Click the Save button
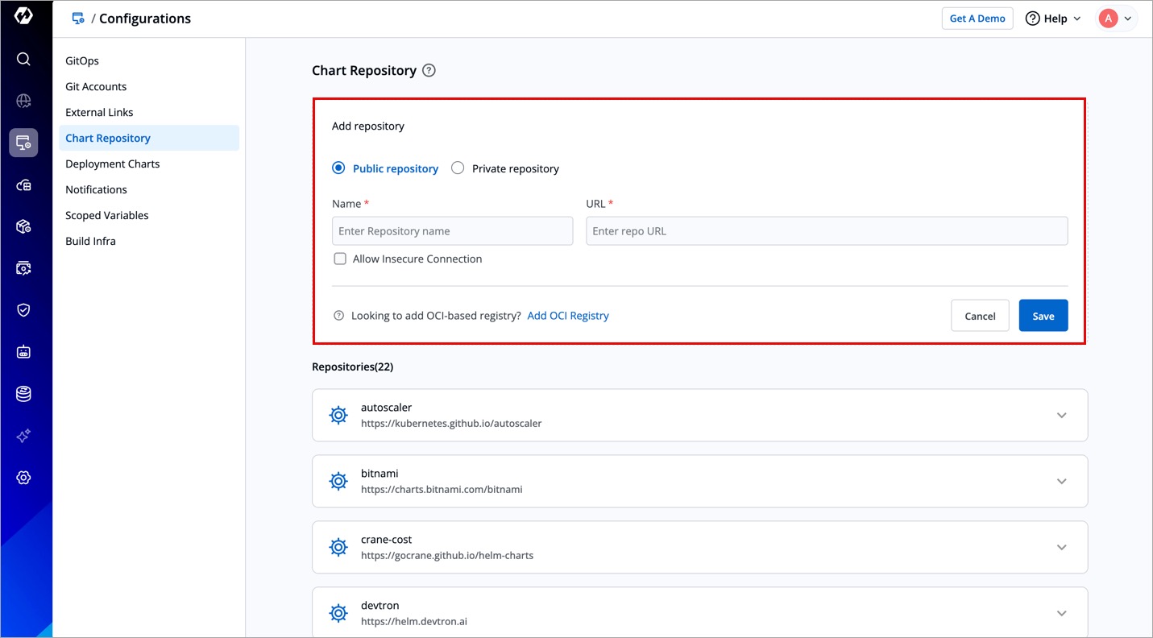1153x638 pixels. [1043, 316]
